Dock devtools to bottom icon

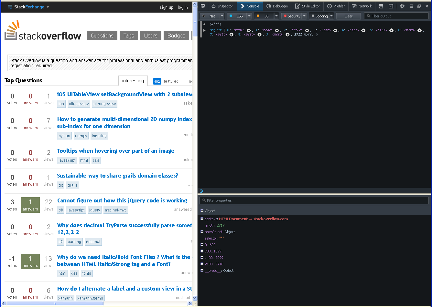point(411,6)
